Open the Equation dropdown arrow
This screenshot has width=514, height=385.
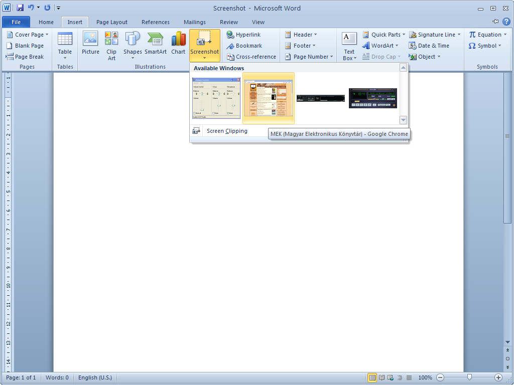pyautogui.click(x=505, y=35)
